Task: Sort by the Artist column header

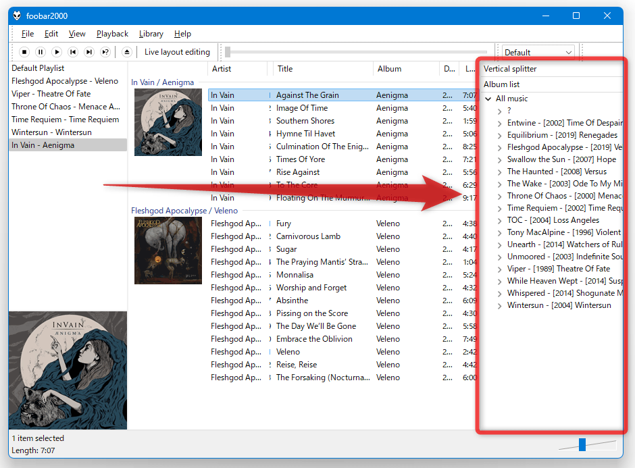Action: (238, 69)
